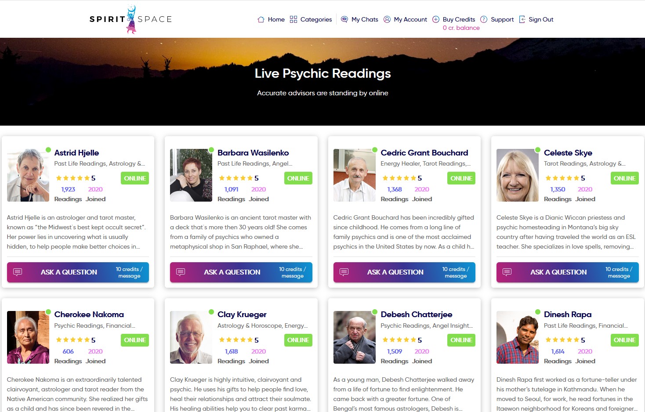Click the Home house icon
This screenshot has width=645, height=412.
pyautogui.click(x=261, y=19)
